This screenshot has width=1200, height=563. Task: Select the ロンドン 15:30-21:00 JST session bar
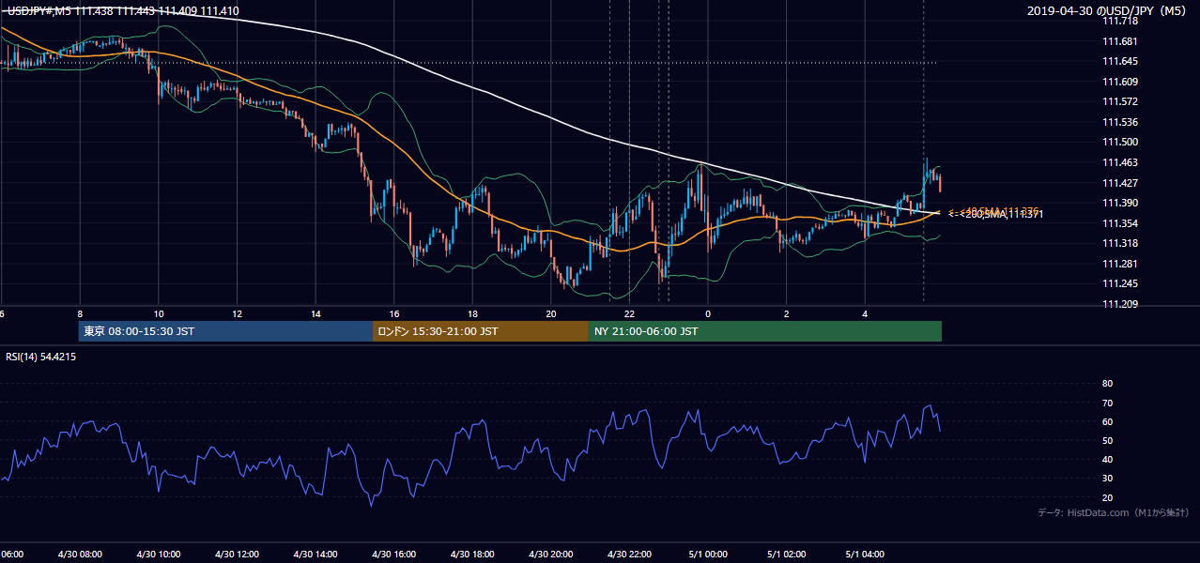pyautogui.click(x=481, y=331)
